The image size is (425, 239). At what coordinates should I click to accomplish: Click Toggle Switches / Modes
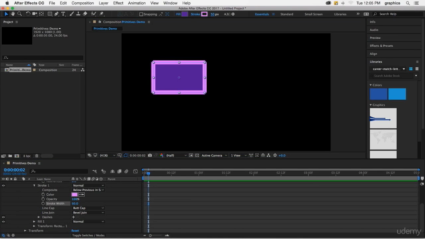88,236
